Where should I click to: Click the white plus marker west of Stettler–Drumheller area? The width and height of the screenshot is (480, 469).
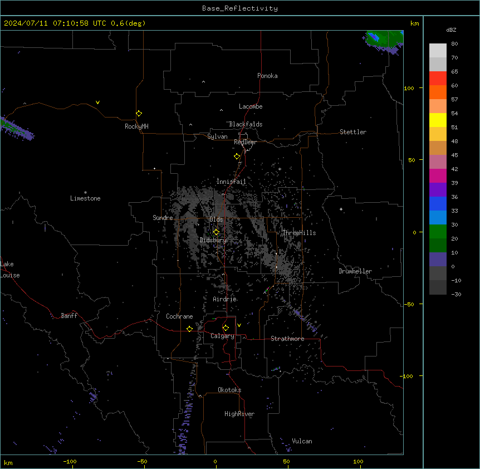(x=341, y=209)
